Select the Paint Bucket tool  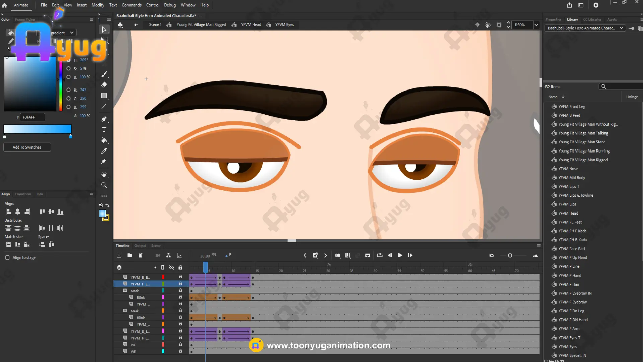(x=104, y=140)
